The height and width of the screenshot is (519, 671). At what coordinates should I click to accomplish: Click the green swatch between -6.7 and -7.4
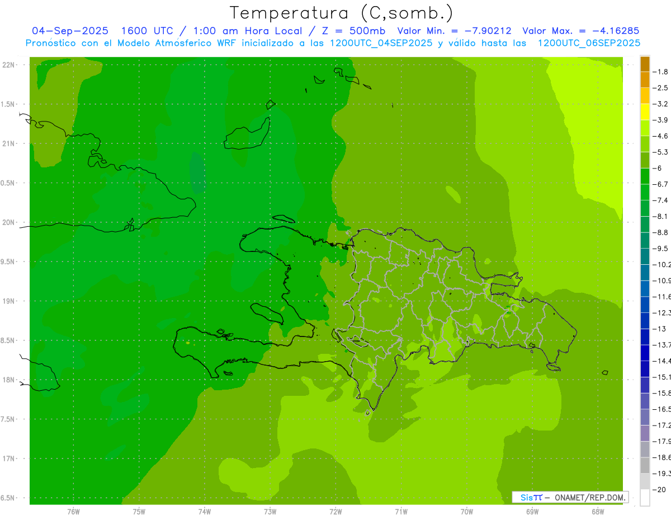(645, 193)
